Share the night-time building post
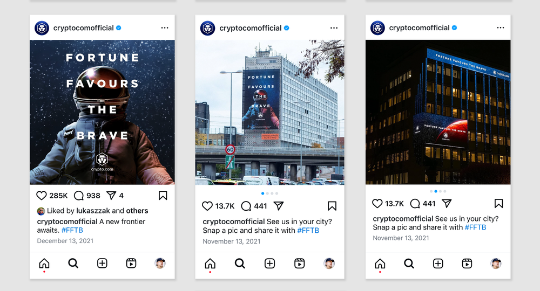 point(447,203)
